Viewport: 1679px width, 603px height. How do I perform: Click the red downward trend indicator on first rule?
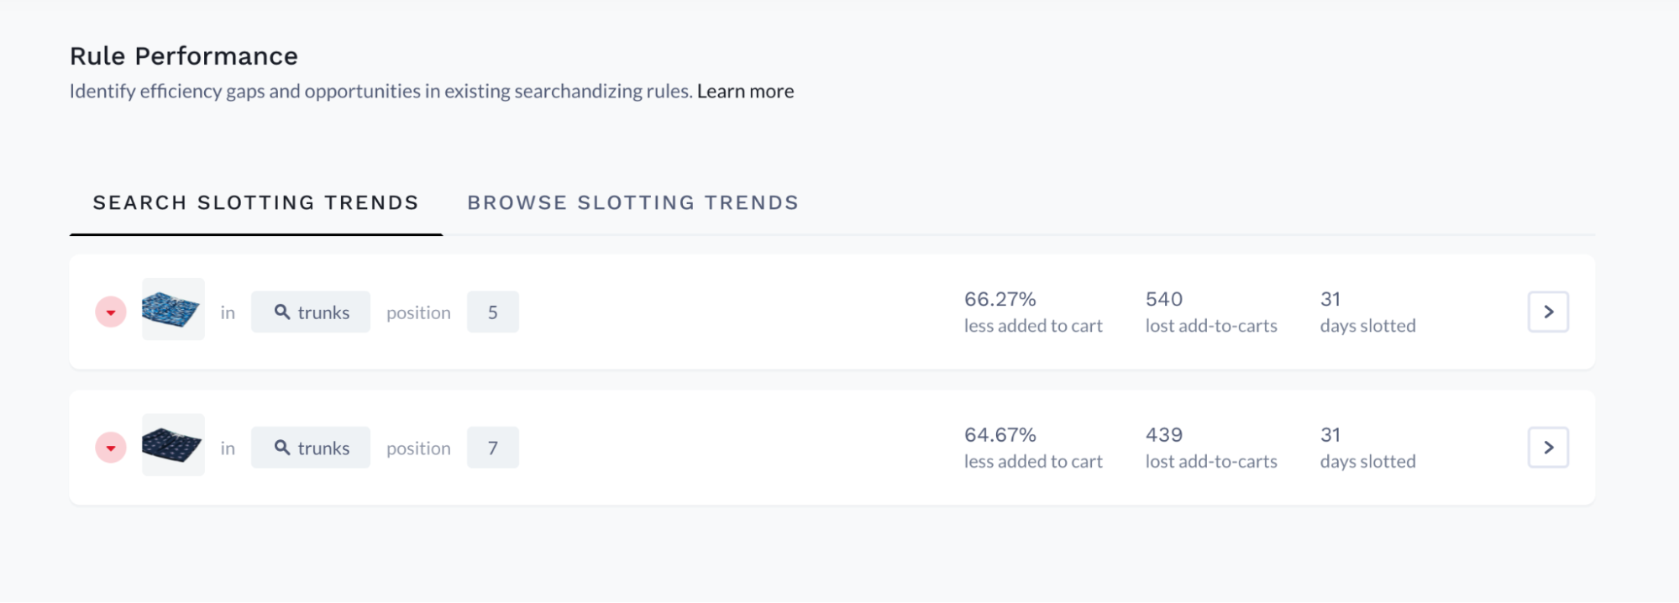(110, 312)
